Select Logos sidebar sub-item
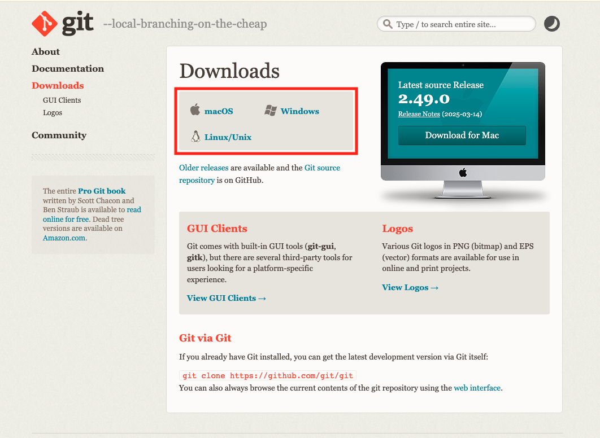This screenshot has width=600, height=438. tap(53, 113)
